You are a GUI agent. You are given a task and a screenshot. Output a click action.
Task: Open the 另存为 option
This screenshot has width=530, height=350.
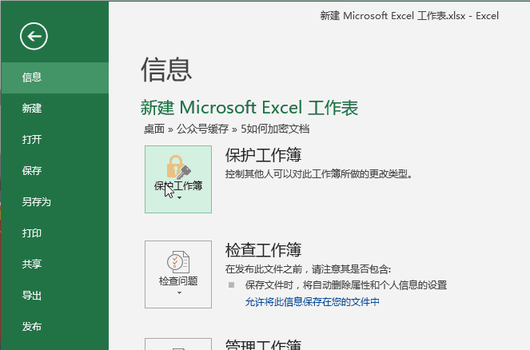pos(54,201)
